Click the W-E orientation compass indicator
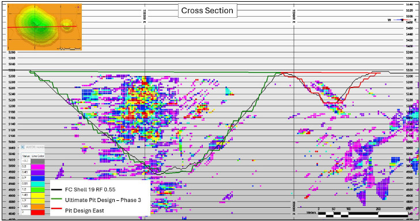420x221 pixels. [x=402, y=20]
